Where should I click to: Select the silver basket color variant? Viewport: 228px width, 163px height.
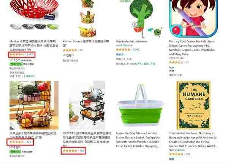(x=16, y=27)
